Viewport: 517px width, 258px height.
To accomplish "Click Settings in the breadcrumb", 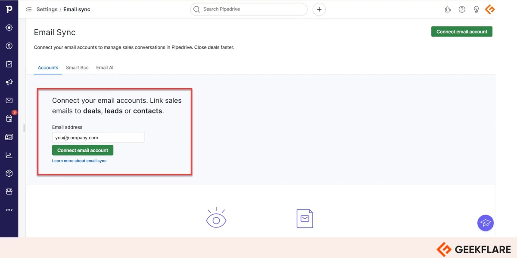I will pos(47,9).
